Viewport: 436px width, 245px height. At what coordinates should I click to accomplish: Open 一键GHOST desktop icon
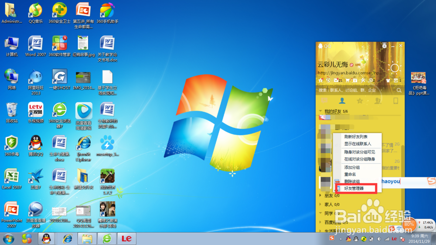[59, 79]
